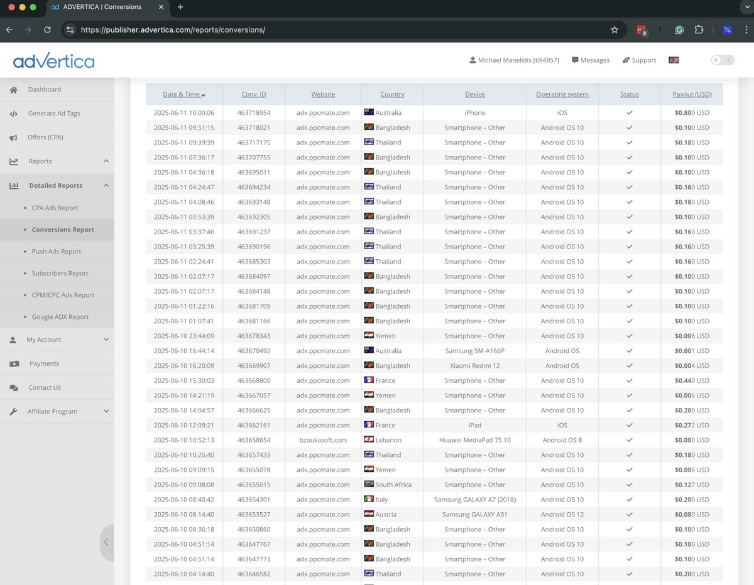Viewport: 754px width, 585px height.
Task: Open CPA Ads Report
Action: tap(55, 208)
